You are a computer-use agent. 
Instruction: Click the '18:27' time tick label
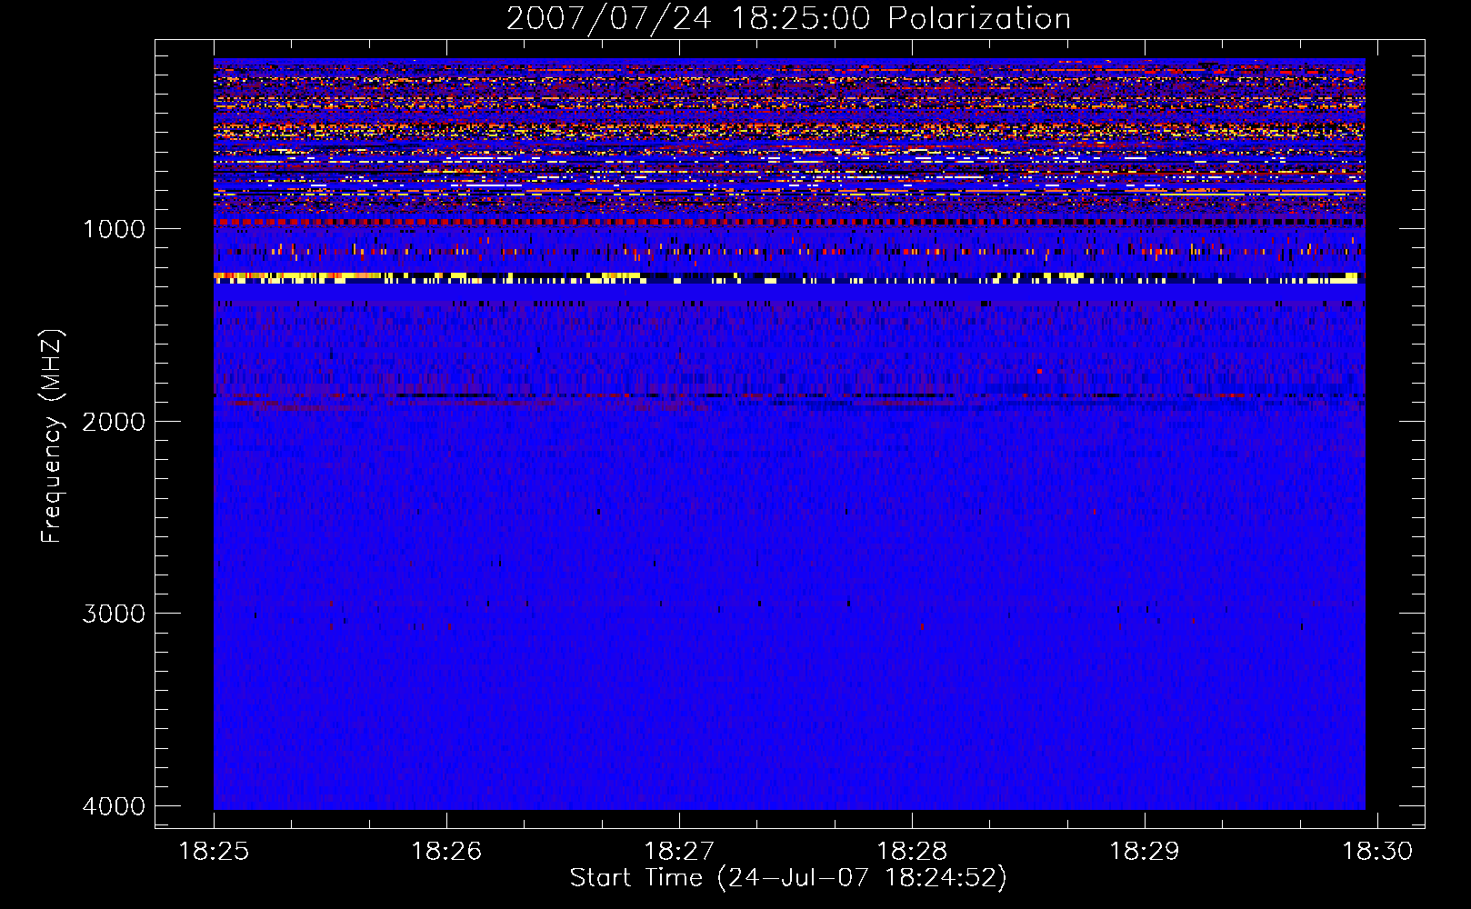coord(678,851)
